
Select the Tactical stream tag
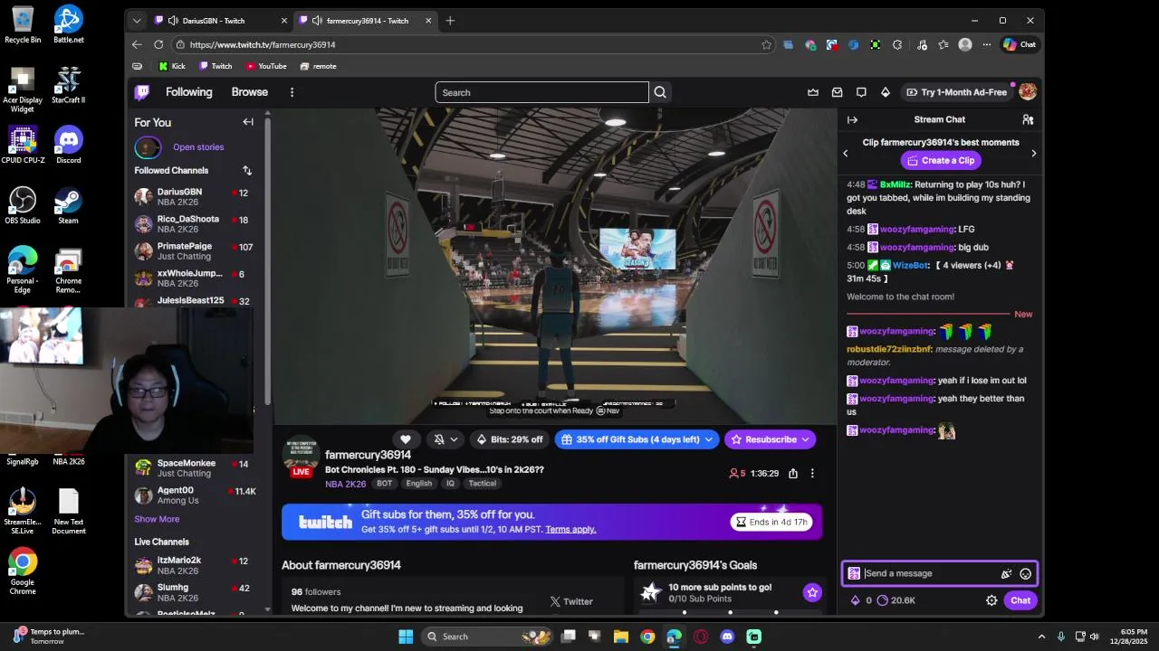pos(482,484)
